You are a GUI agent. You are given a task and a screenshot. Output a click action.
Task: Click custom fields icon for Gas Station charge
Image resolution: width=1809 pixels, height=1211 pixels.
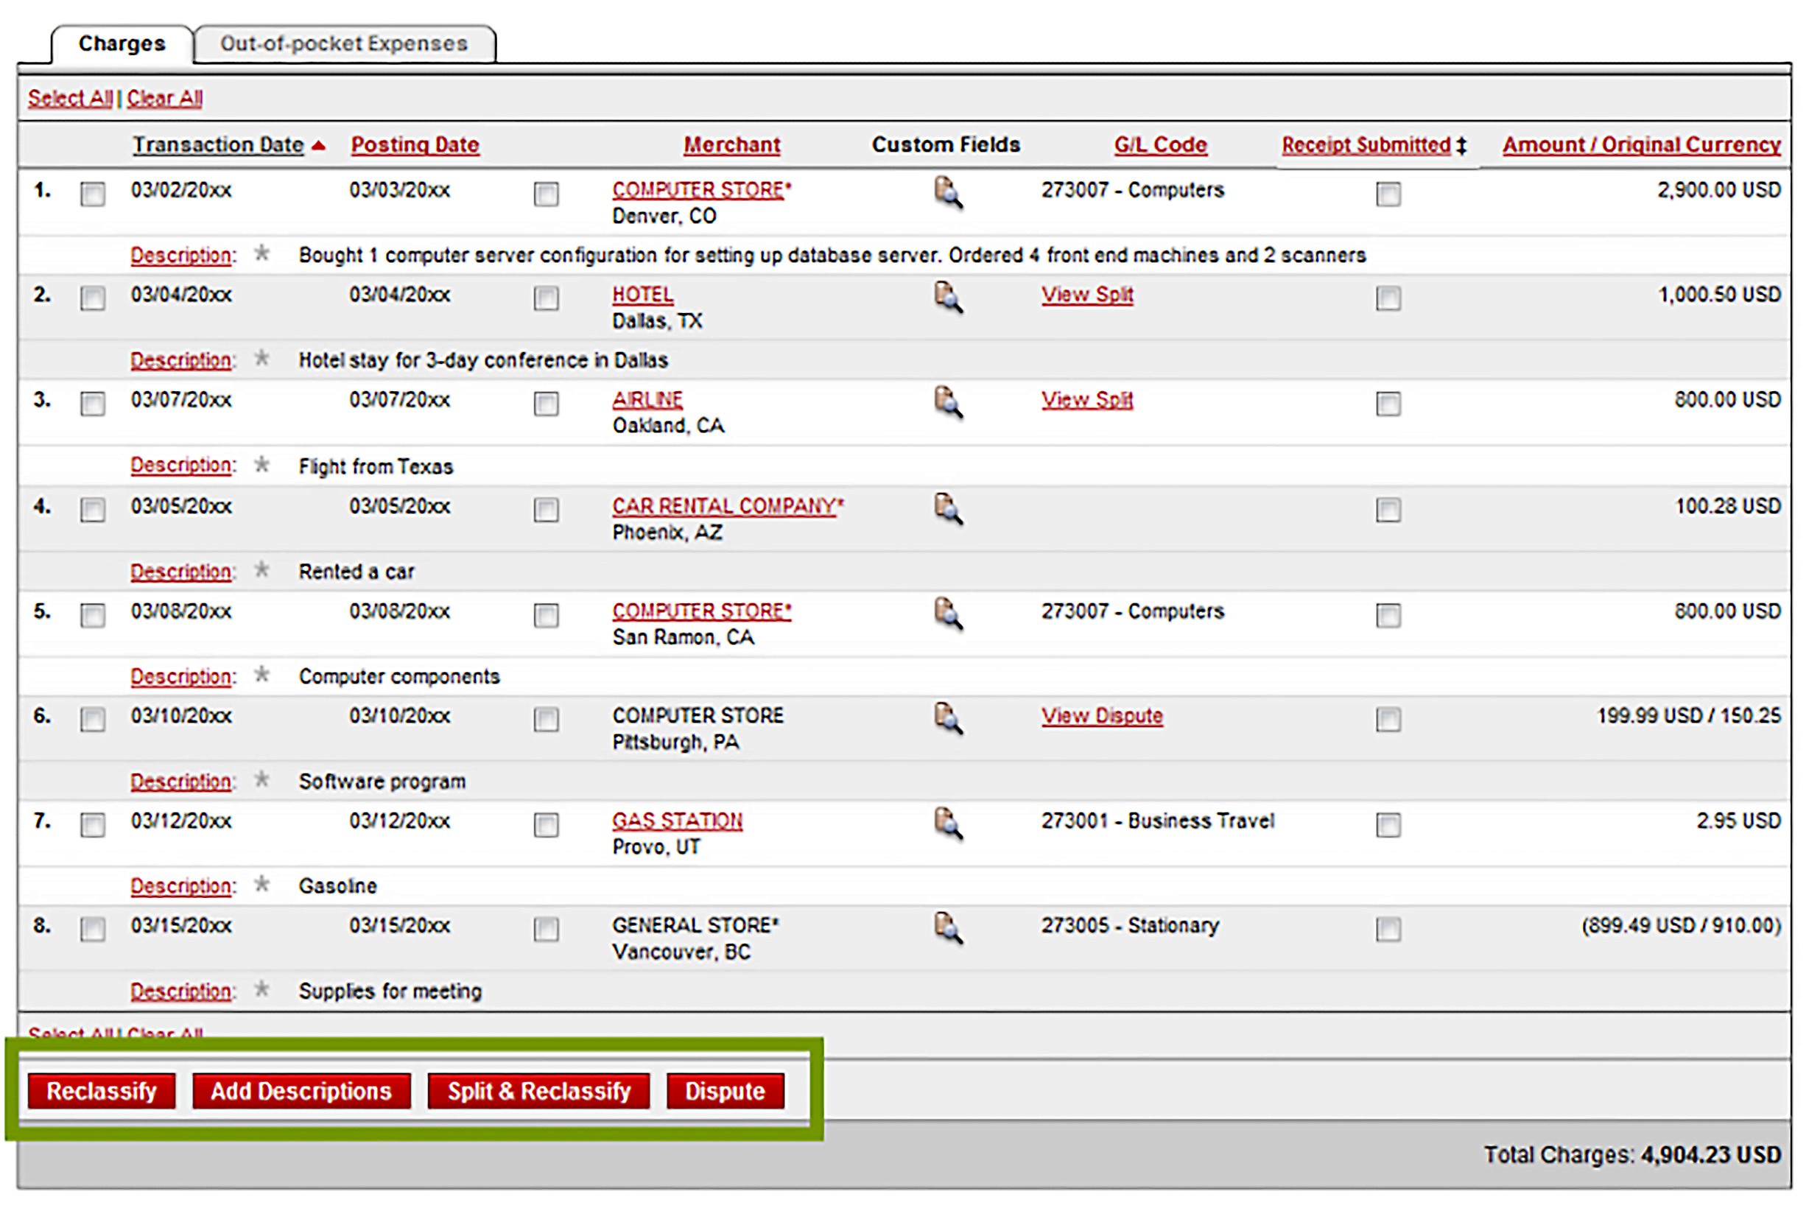click(947, 824)
